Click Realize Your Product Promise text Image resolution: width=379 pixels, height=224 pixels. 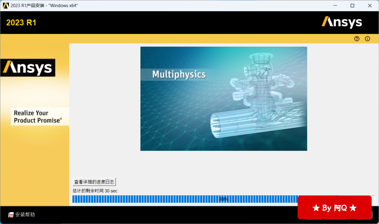[x=38, y=117]
